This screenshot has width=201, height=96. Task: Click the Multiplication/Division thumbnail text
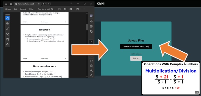[171, 71]
